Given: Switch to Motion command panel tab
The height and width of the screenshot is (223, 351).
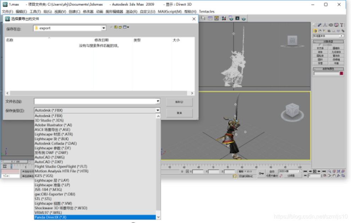Looking at the screenshot, I should 331,25.
